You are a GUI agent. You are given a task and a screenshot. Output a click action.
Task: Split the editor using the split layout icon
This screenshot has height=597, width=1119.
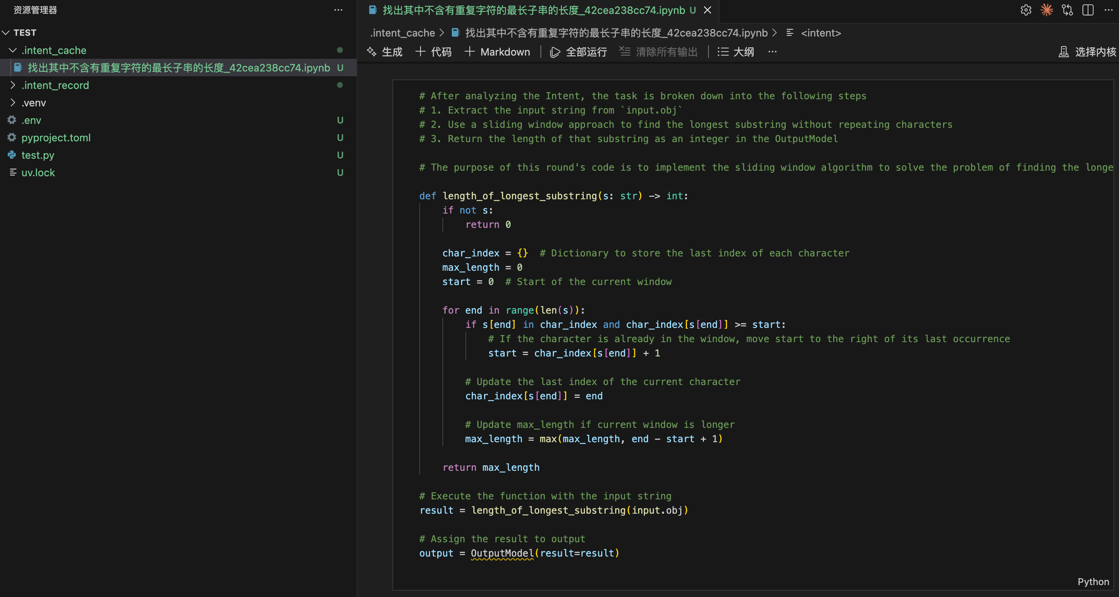coord(1088,10)
